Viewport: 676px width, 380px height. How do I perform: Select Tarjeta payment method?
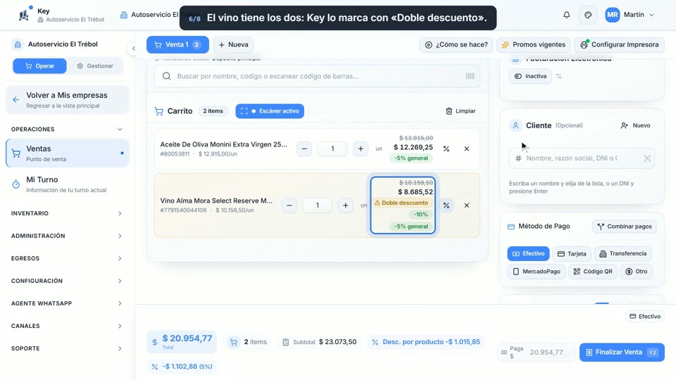pyautogui.click(x=572, y=254)
